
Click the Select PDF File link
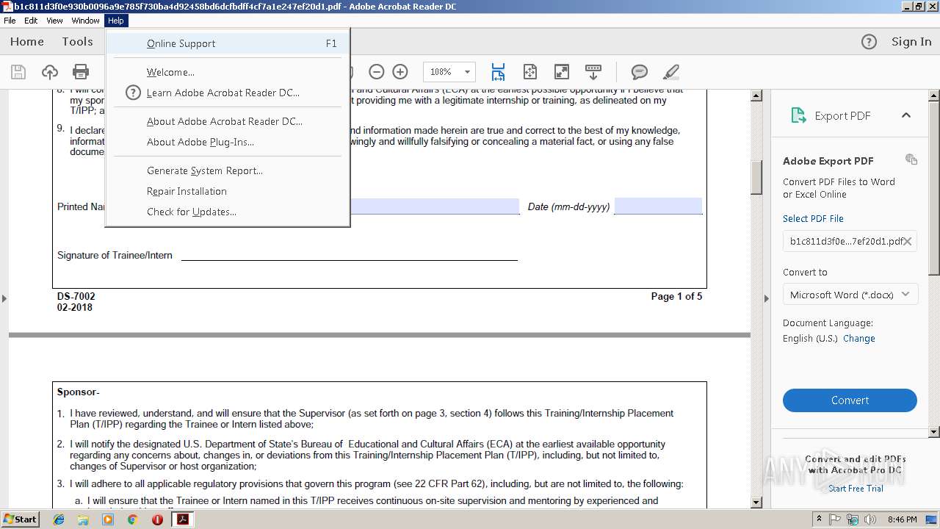click(813, 219)
